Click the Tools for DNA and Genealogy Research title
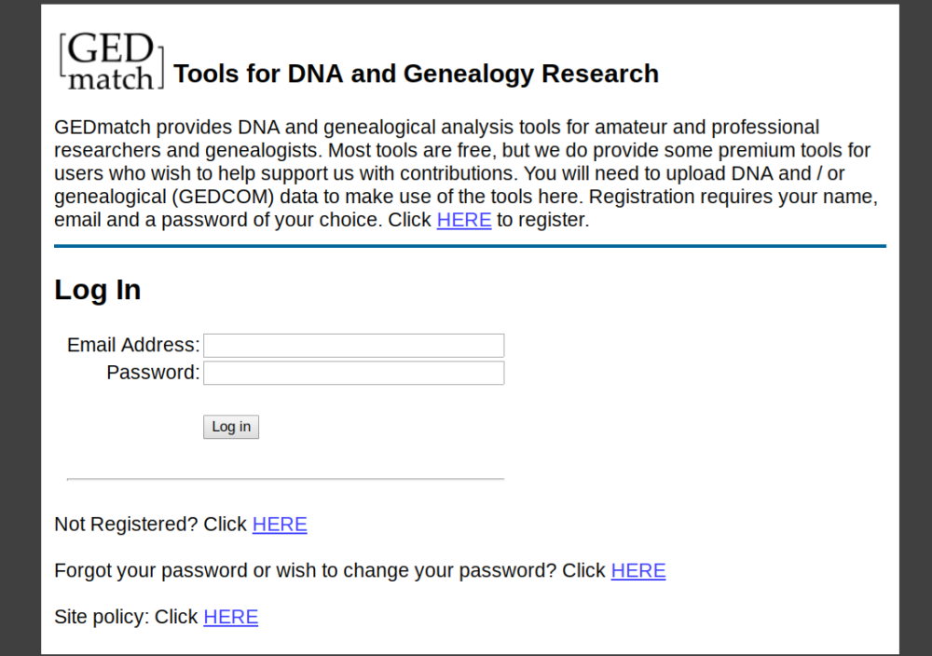The width and height of the screenshot is (932, 656). click(416, 74)
